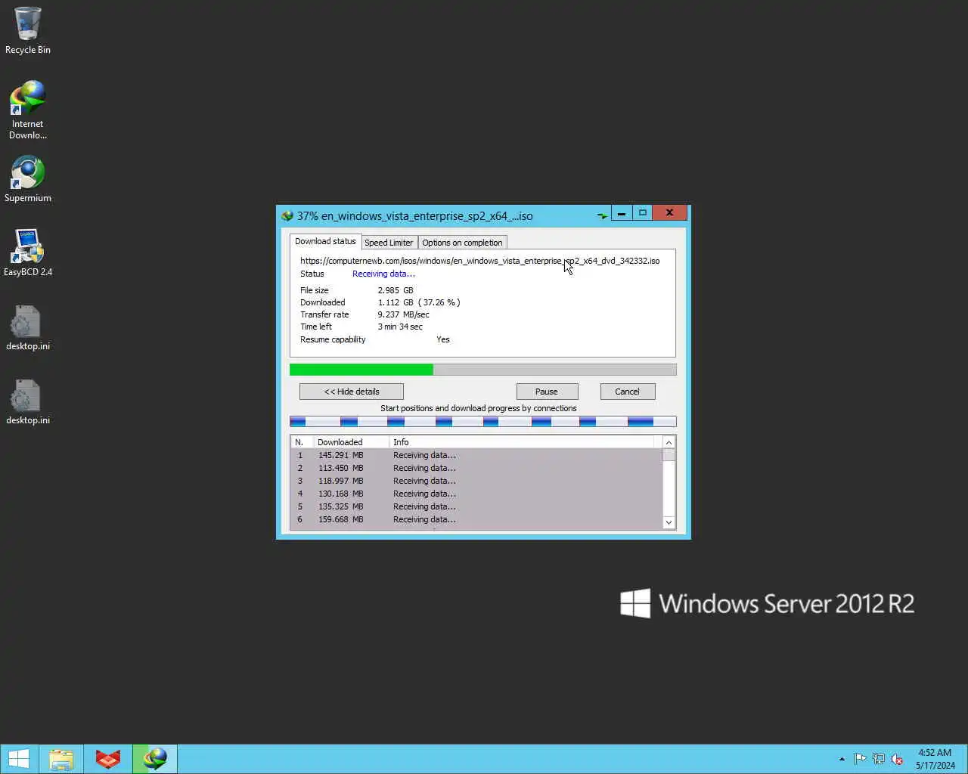This screenshot has height=774, width=968.
Task: Open the Windows Start button
Action: (19, 759)
